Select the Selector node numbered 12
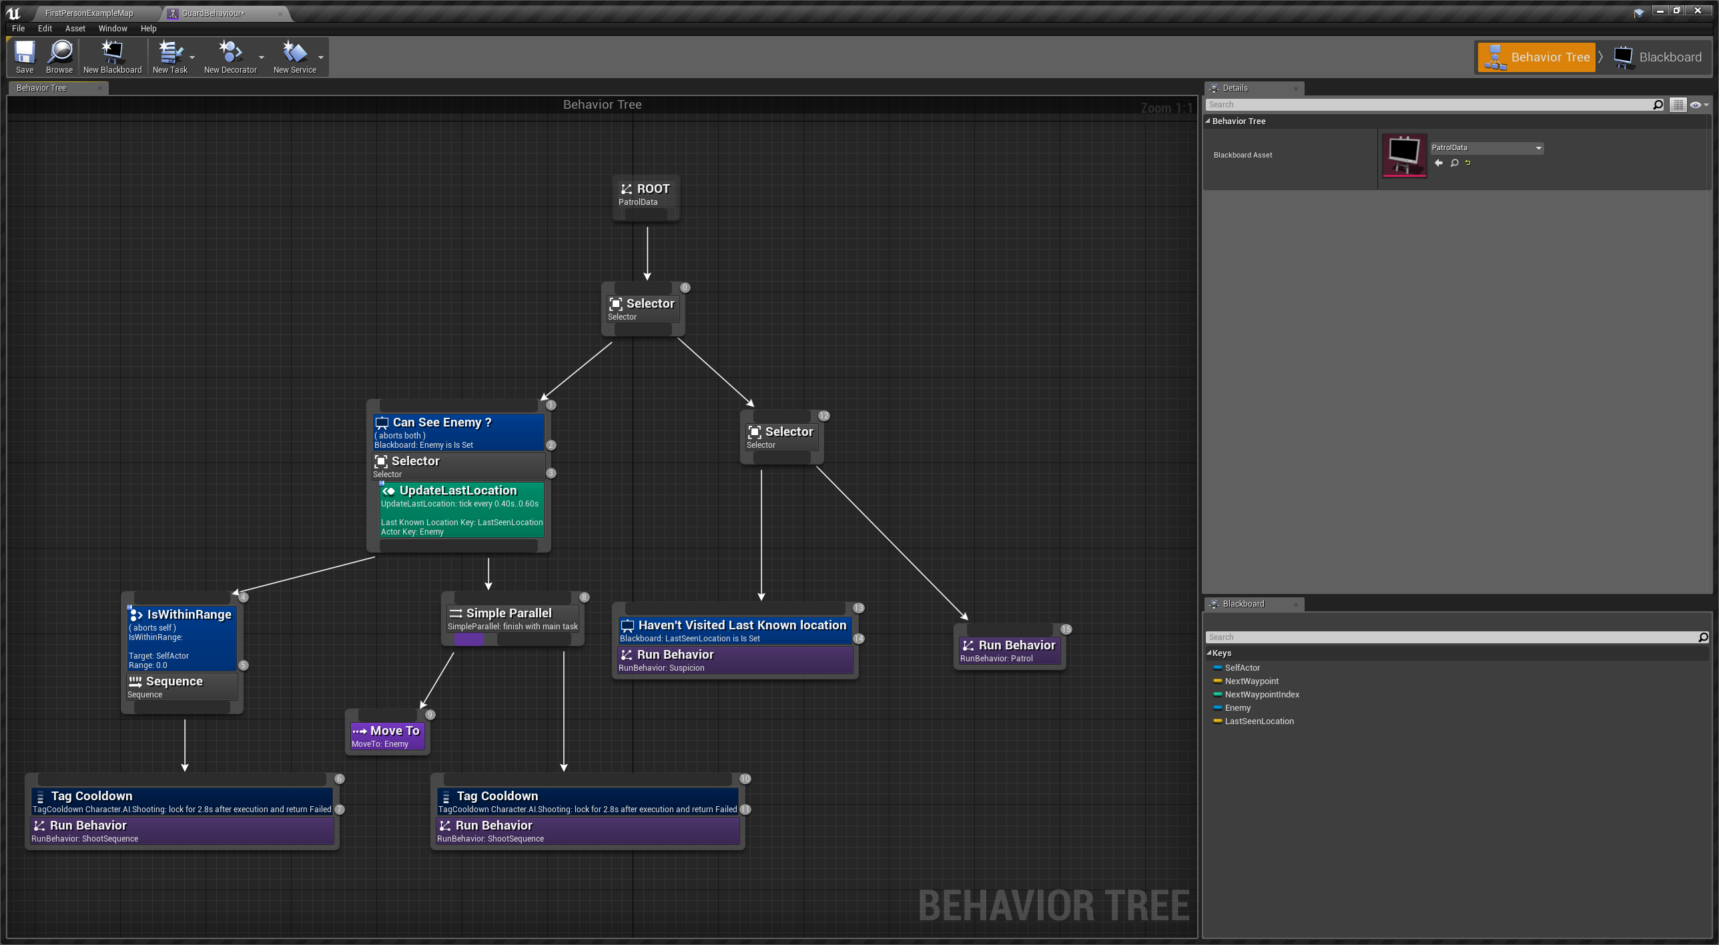 click(781, 437)
